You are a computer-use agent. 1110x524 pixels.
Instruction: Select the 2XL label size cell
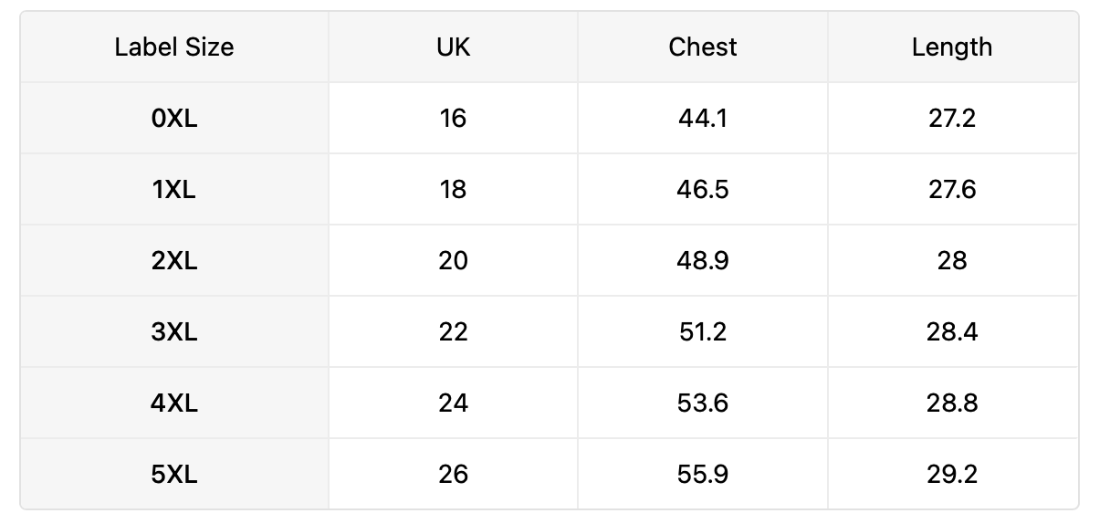(174, 260)
